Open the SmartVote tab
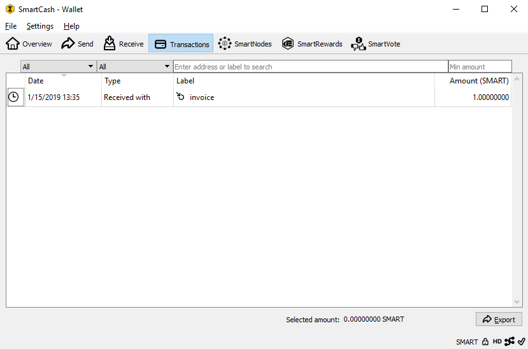This screenshot has width=528, height=349. click(375, 44)
